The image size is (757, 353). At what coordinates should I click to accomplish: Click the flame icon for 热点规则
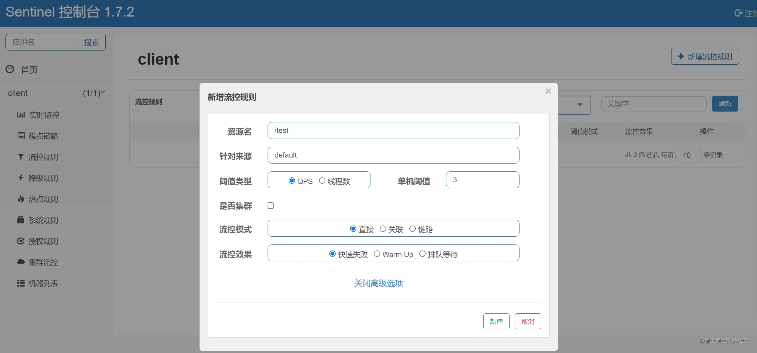(x=21, y=198)
